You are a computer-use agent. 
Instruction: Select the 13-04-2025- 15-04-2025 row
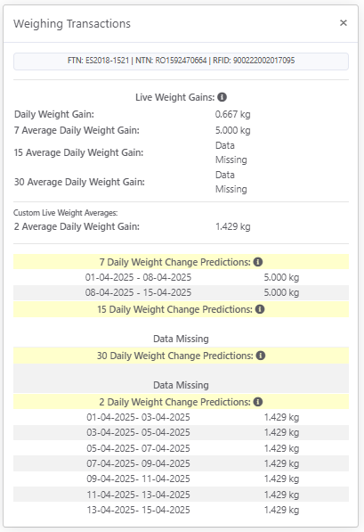(181, 510)
